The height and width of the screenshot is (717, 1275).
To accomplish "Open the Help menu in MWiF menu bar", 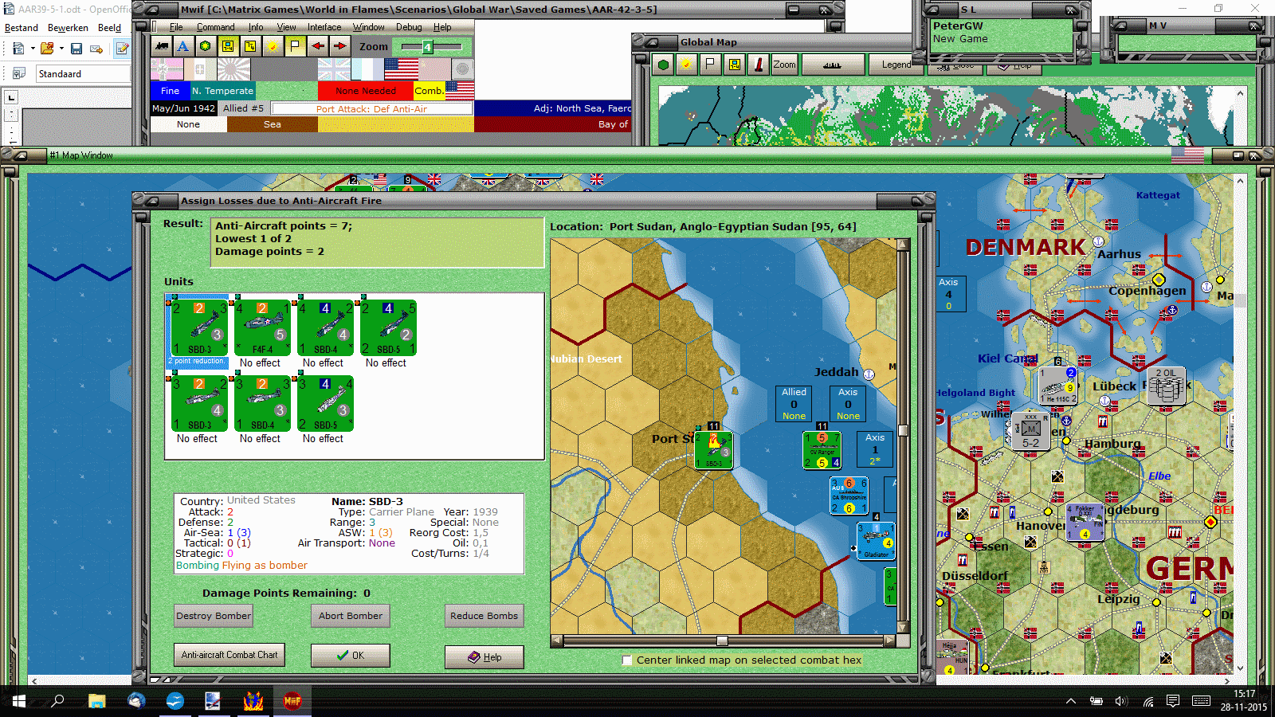I will coord(442,27).
